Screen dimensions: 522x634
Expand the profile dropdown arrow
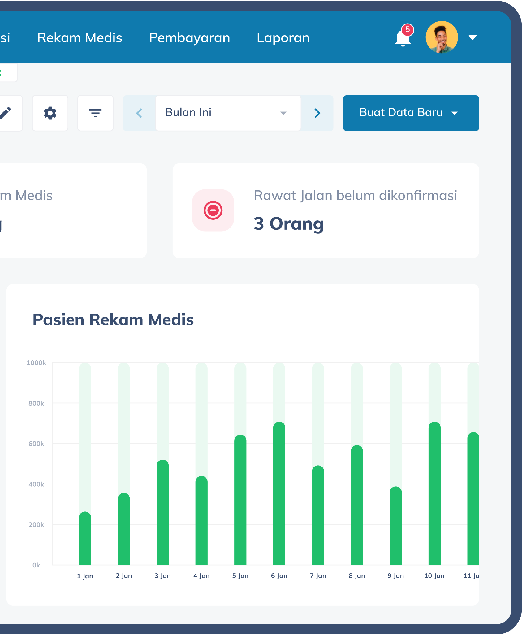point(472,37)
